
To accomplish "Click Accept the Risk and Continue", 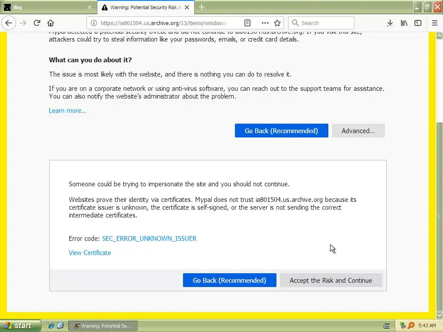I will [x=331, y=280].
